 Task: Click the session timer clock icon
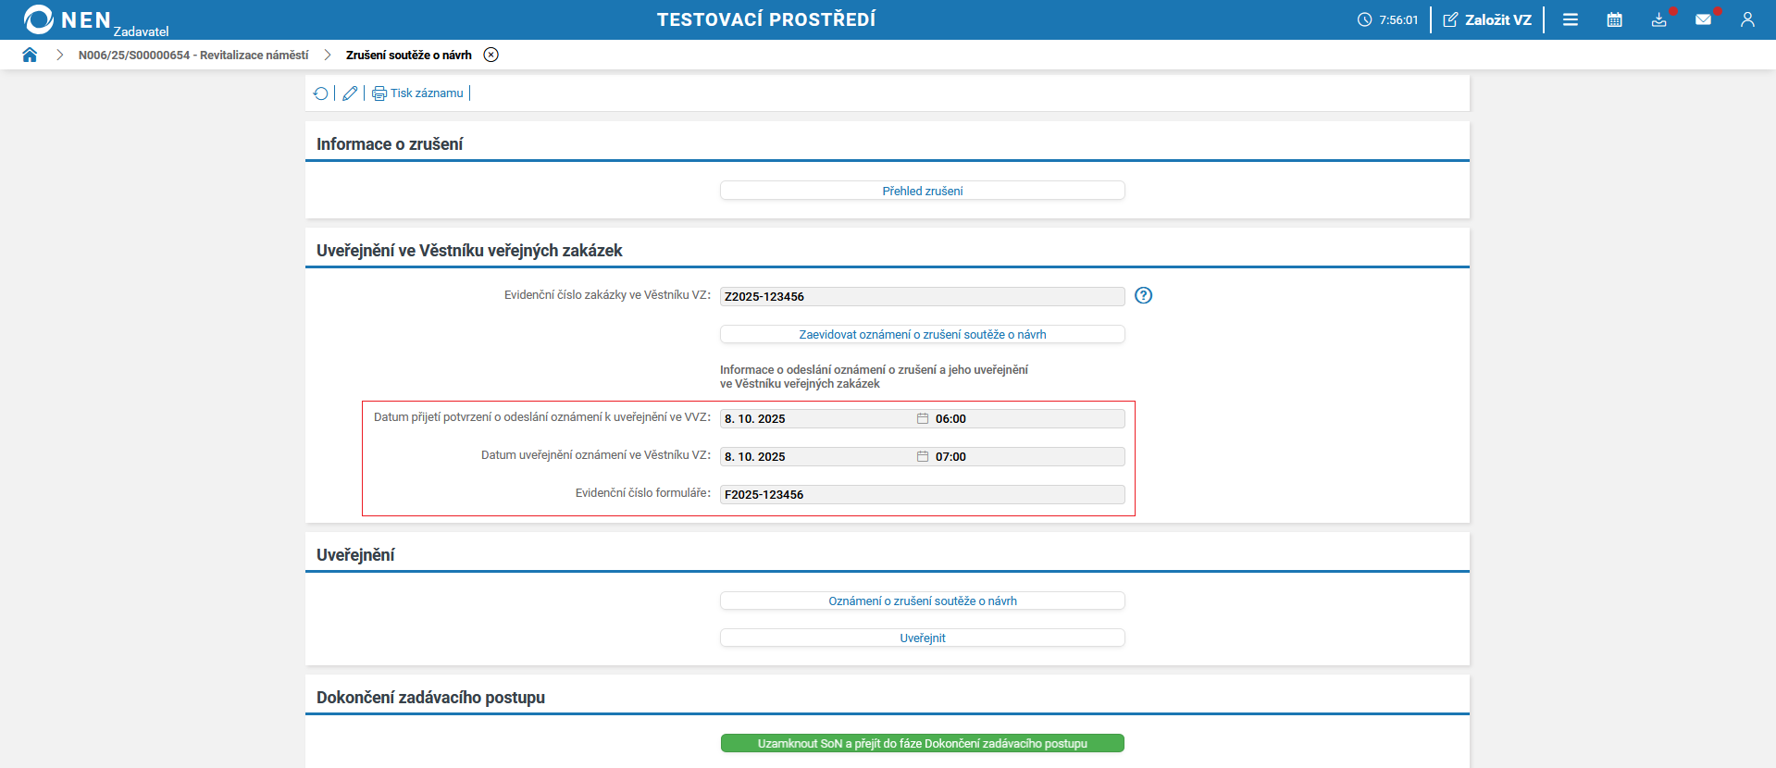[1364, 19]
